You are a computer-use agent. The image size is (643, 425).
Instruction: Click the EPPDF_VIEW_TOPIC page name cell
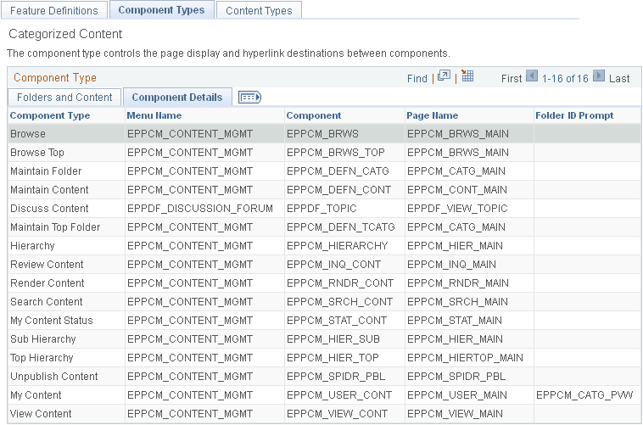469,209
